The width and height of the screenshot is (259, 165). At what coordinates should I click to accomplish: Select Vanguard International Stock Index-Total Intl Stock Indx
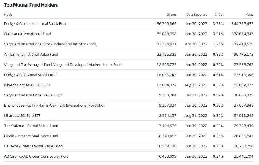click(50, 44)
